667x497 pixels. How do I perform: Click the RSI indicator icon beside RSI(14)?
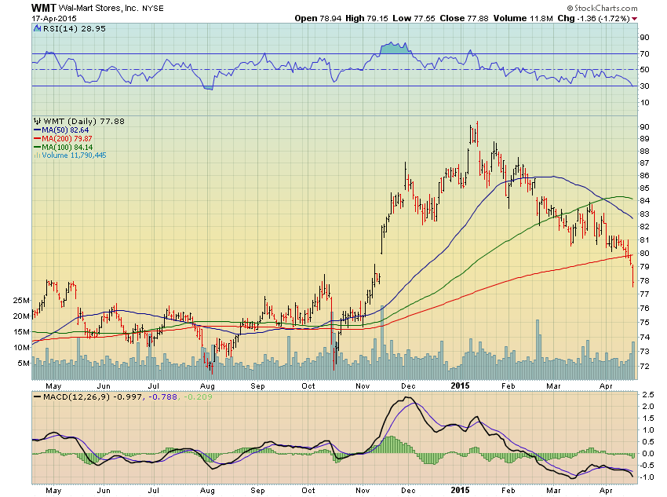point(37,28)
